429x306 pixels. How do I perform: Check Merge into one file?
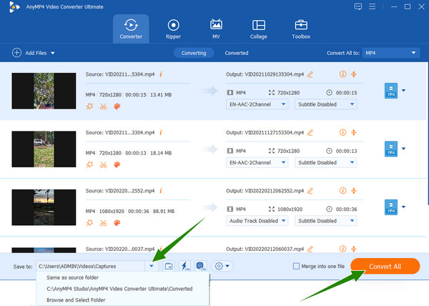point(296,266)
